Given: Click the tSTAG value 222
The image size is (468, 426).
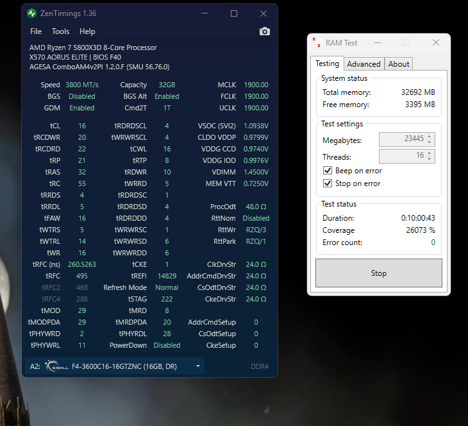Looking at the screenshot, I should pyautogui.click(x=167, y=299).
